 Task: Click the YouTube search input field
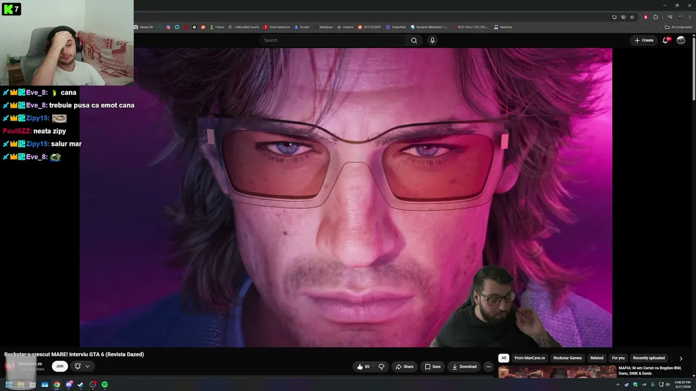(333, 40)
